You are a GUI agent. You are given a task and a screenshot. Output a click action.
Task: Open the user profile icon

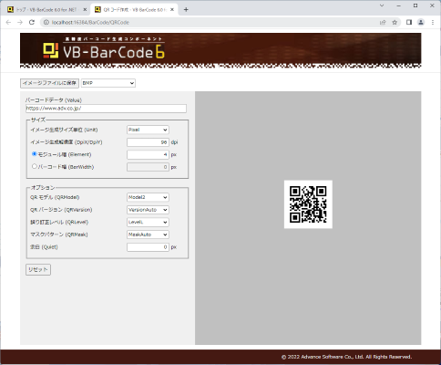click(x=421, y=22)
